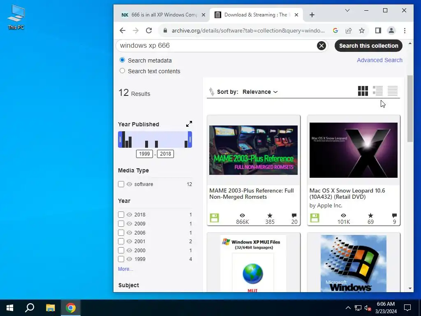Check the software media type checkbox
421x316 pixels.
pos(121,184)
